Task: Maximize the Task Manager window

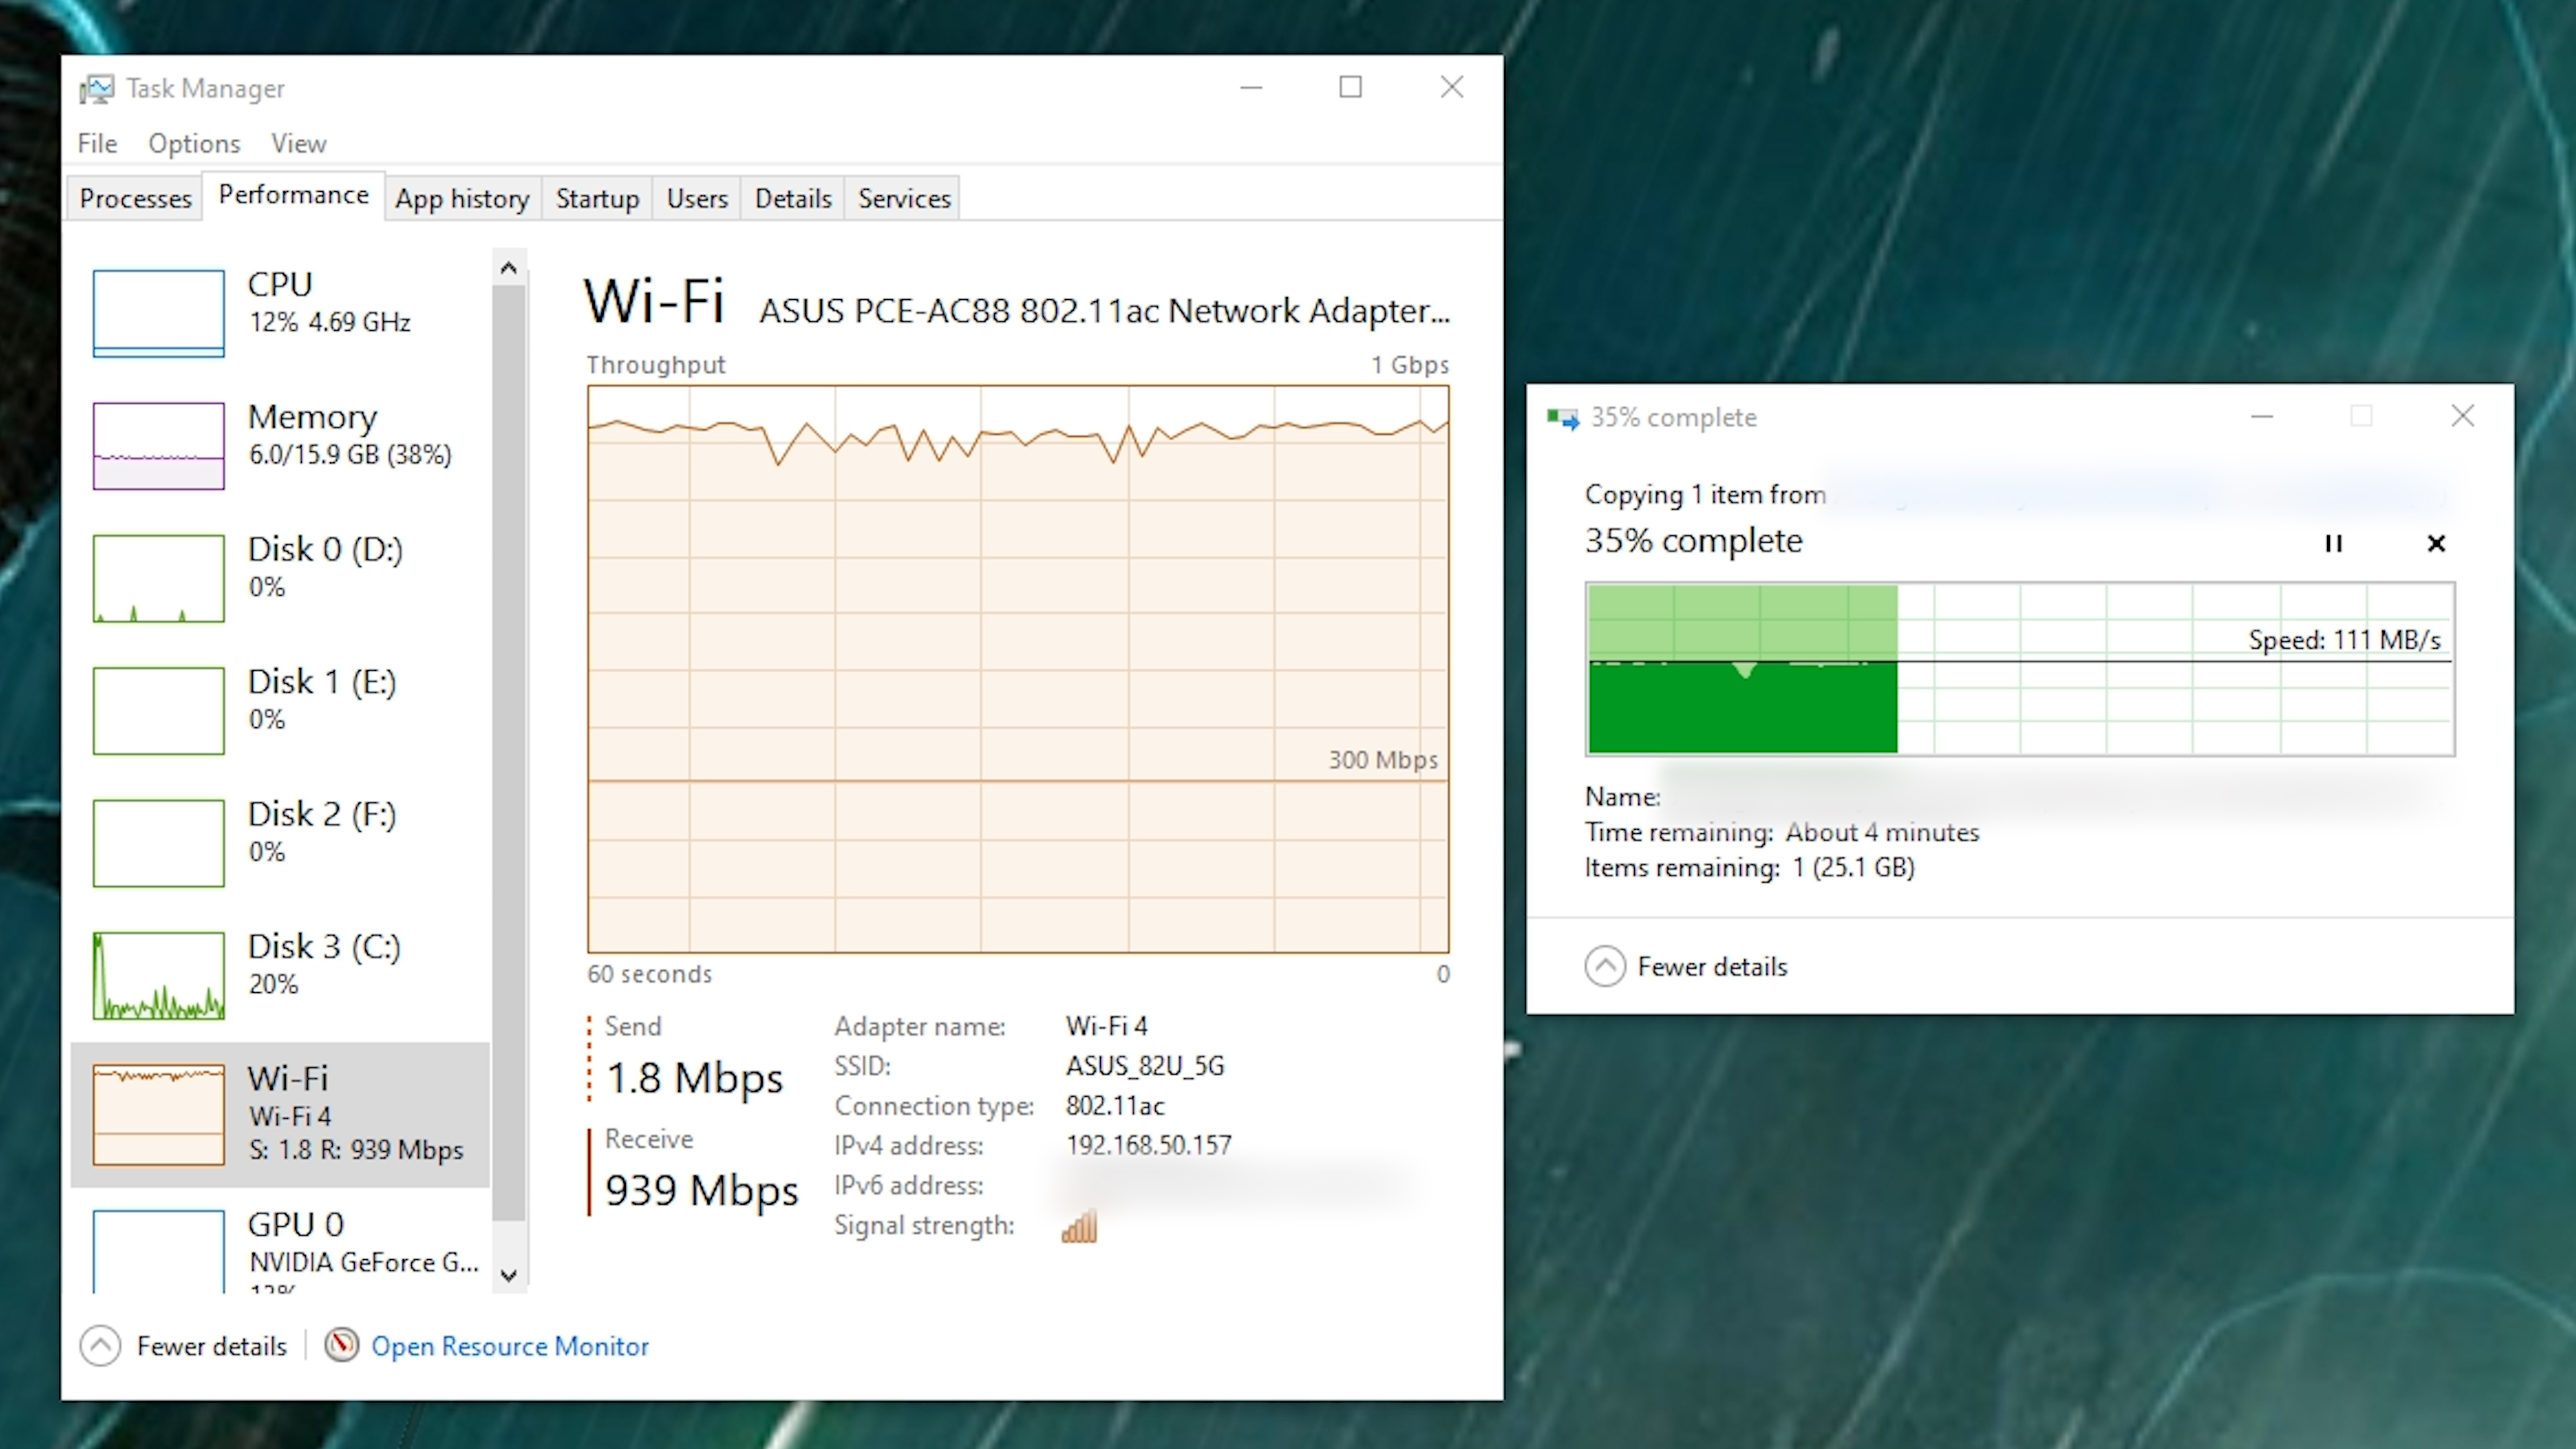Action: point(1350,88)
